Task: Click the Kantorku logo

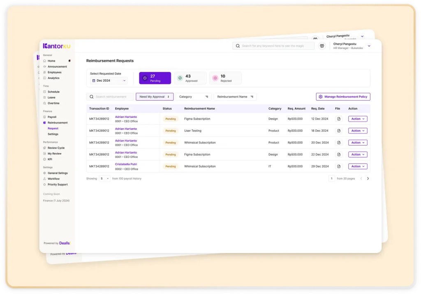Action: [x=57, y=46]
